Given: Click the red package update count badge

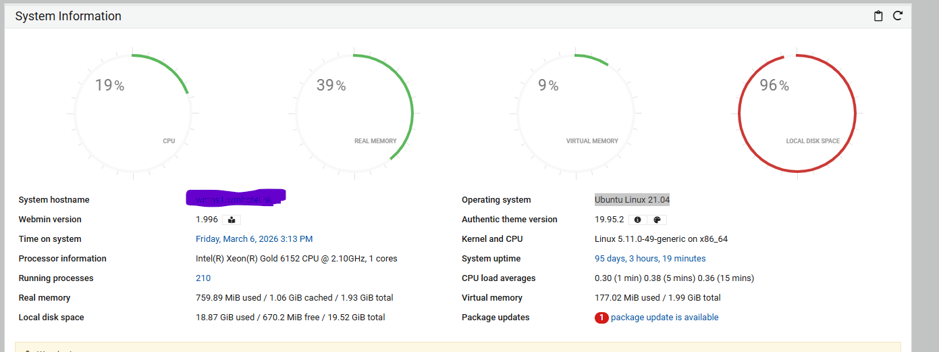Looking at the screenshot, I should [601, 318].
